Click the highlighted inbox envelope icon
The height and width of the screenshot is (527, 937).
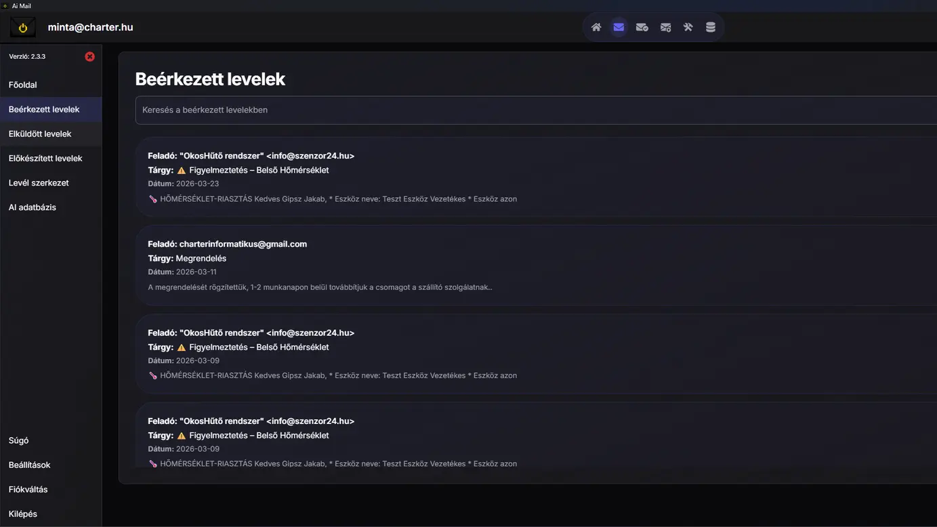[619, 28]
